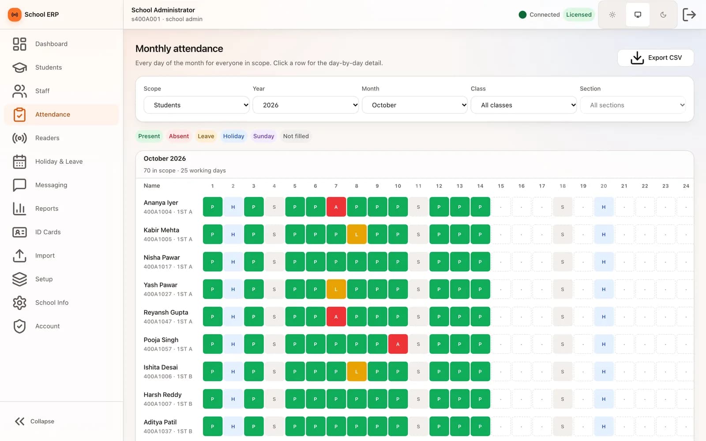Open the Account shield icon
706x441 pixels.
(x=19, y=326)
